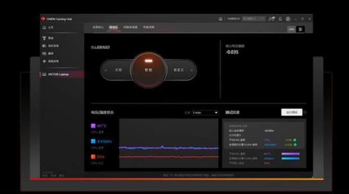Click the notification bell icon

[x=280, y=19]
